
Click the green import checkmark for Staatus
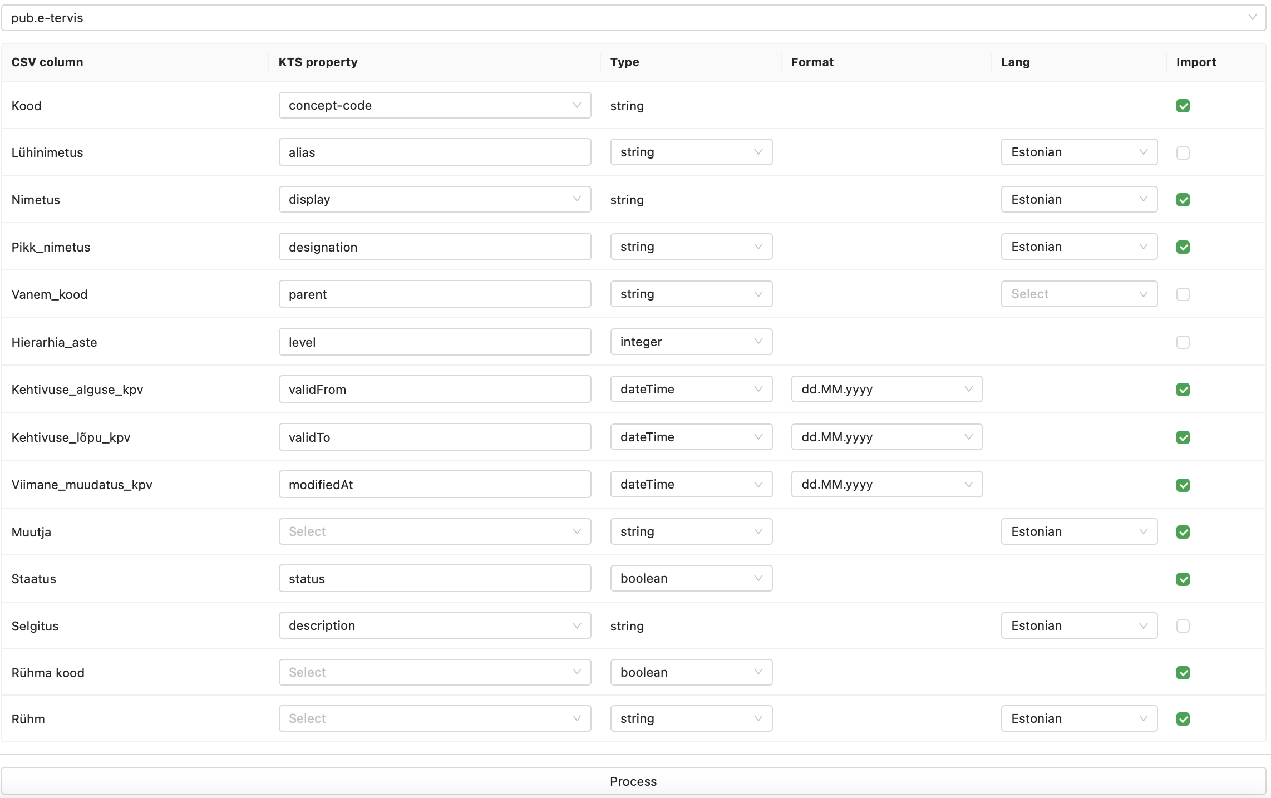(1184, 579)
